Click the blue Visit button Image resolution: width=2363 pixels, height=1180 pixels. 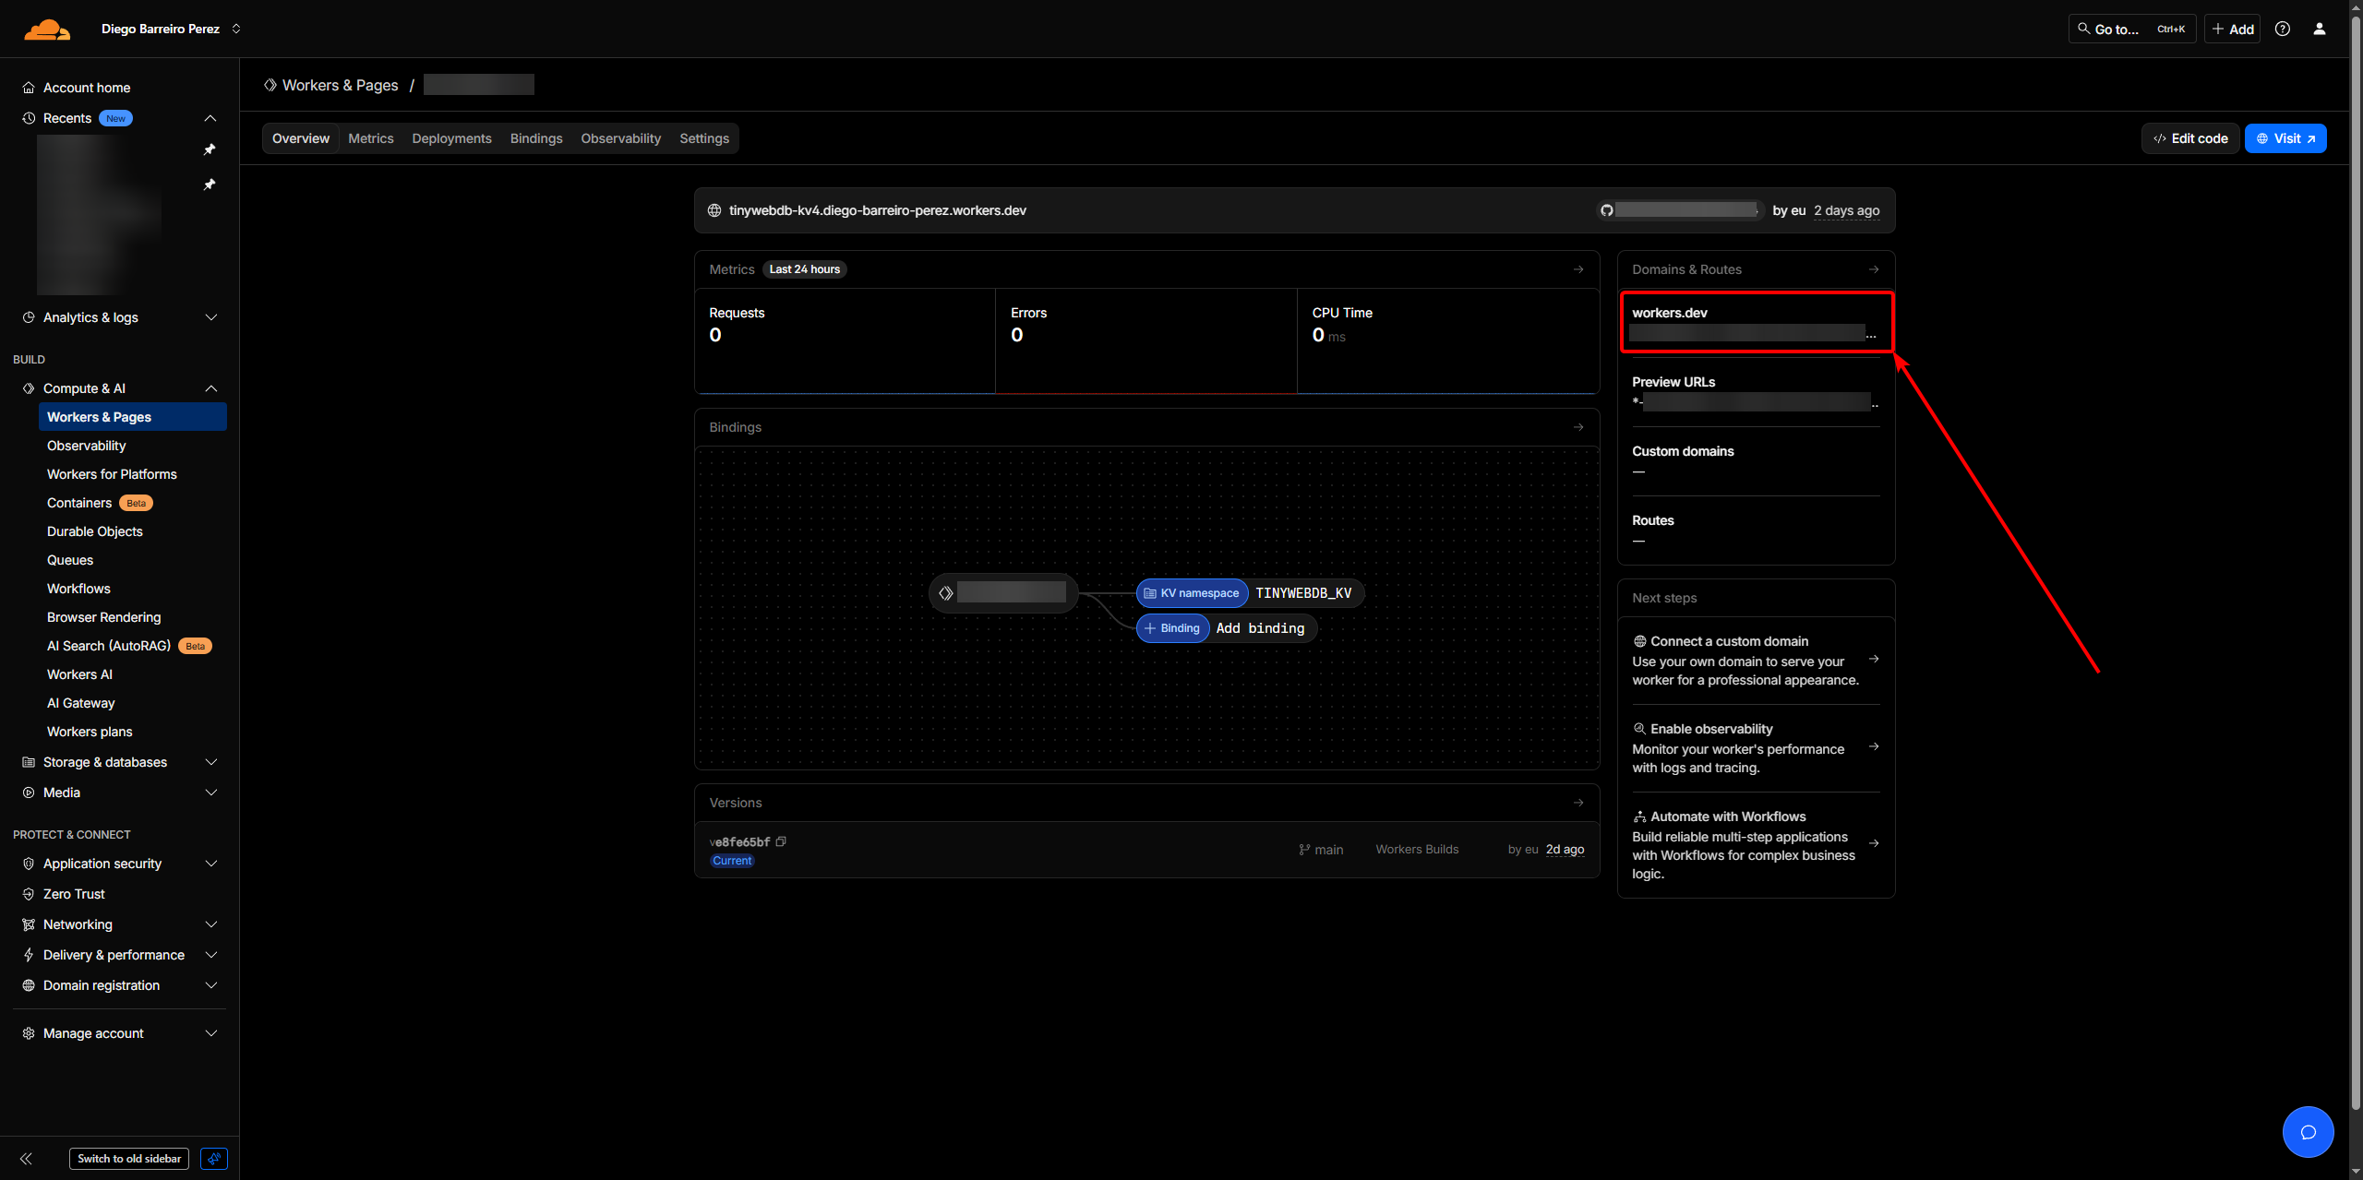click(2285, 138)
